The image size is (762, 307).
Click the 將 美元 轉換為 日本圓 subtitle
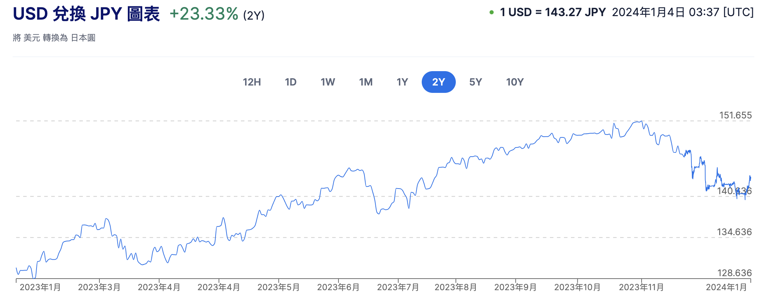[x=54, y=38]
